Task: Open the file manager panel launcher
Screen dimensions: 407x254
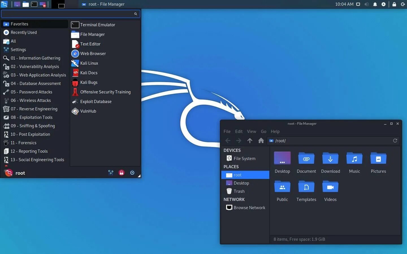Action: click(26, 4)
